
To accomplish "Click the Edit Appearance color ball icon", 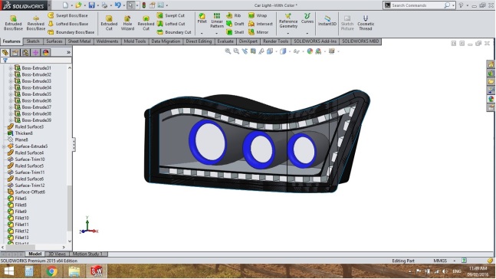I will click(x=310, y=51).
